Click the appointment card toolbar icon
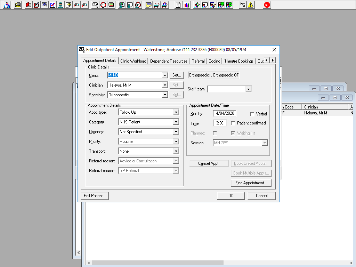This screenshot has width=356, height=267. coord(95,5)
